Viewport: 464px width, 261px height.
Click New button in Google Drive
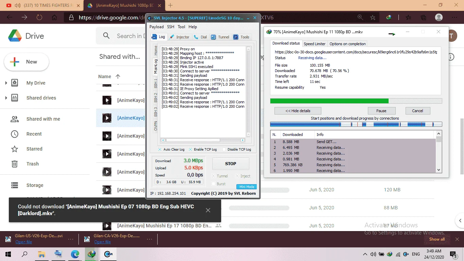[x=26, y=62]
